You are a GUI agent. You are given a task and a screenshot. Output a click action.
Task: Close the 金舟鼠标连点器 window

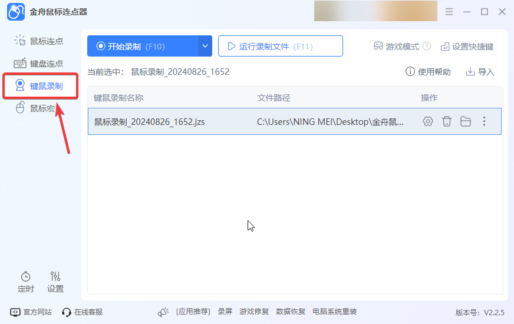coord(502,12)
